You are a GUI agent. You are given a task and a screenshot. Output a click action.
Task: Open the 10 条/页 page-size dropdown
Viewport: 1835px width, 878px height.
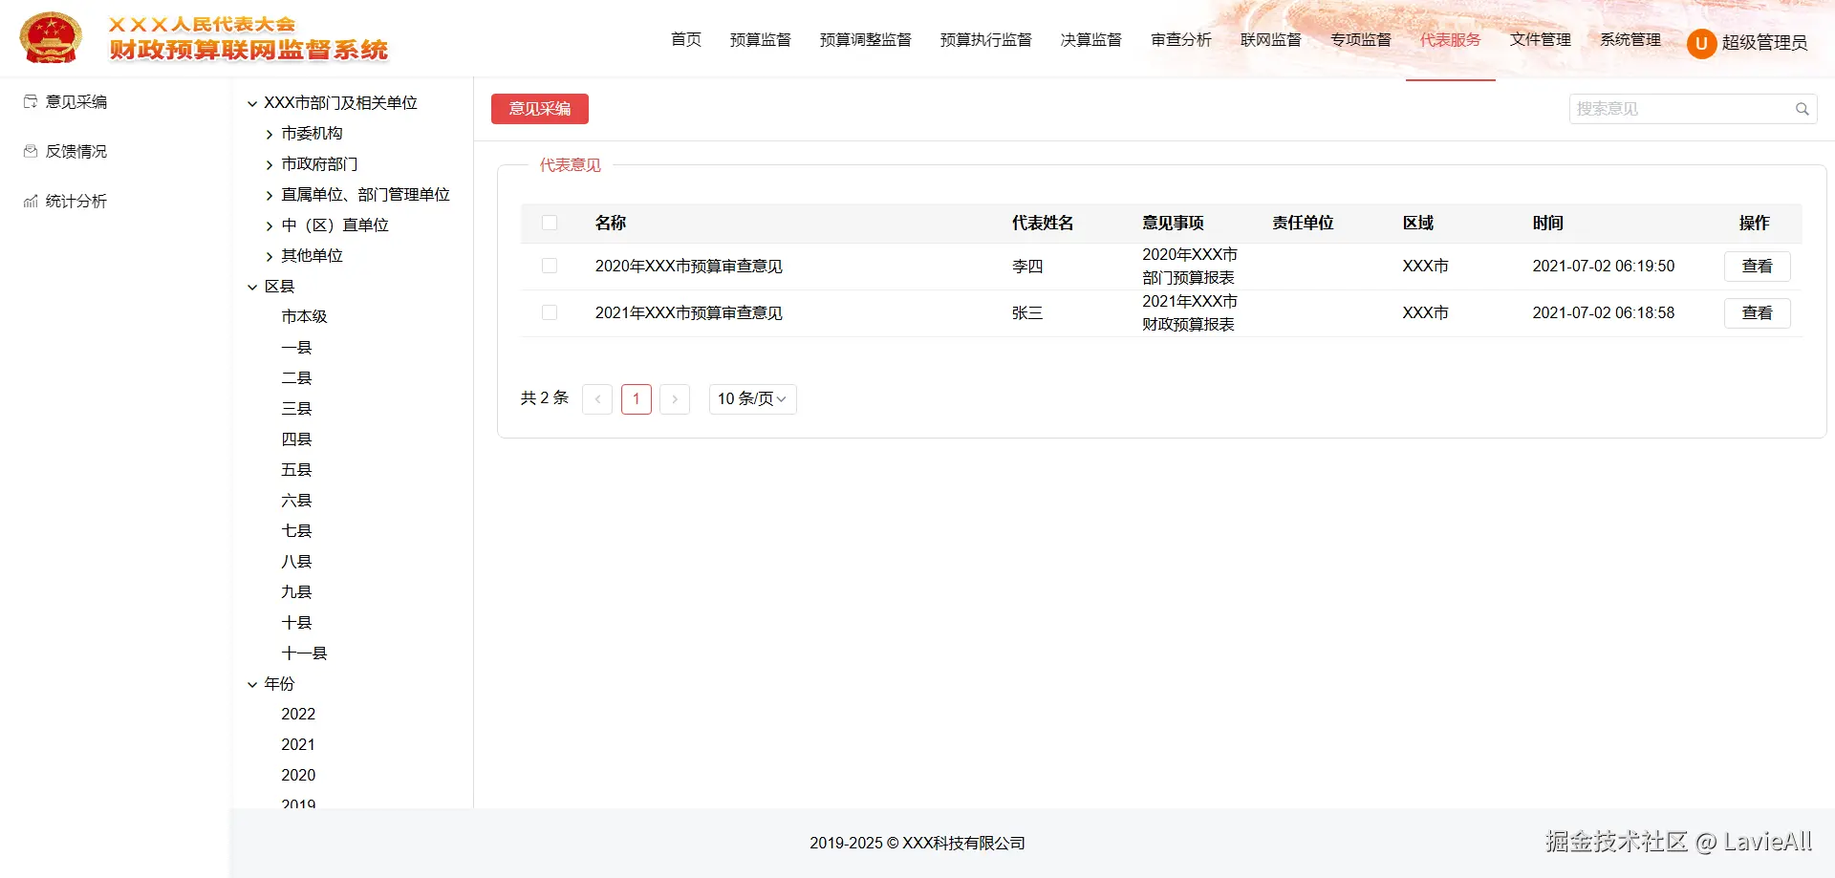tap(751, 398)
